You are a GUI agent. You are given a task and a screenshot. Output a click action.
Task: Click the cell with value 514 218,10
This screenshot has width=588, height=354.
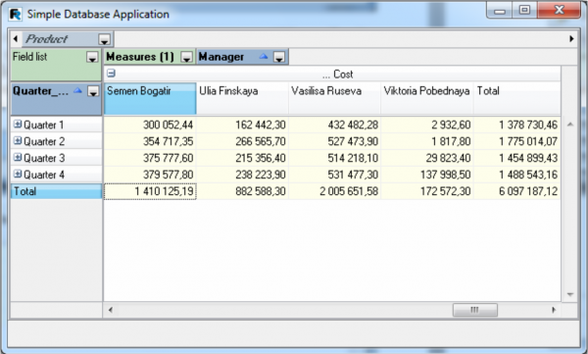[x=334, y=158]
